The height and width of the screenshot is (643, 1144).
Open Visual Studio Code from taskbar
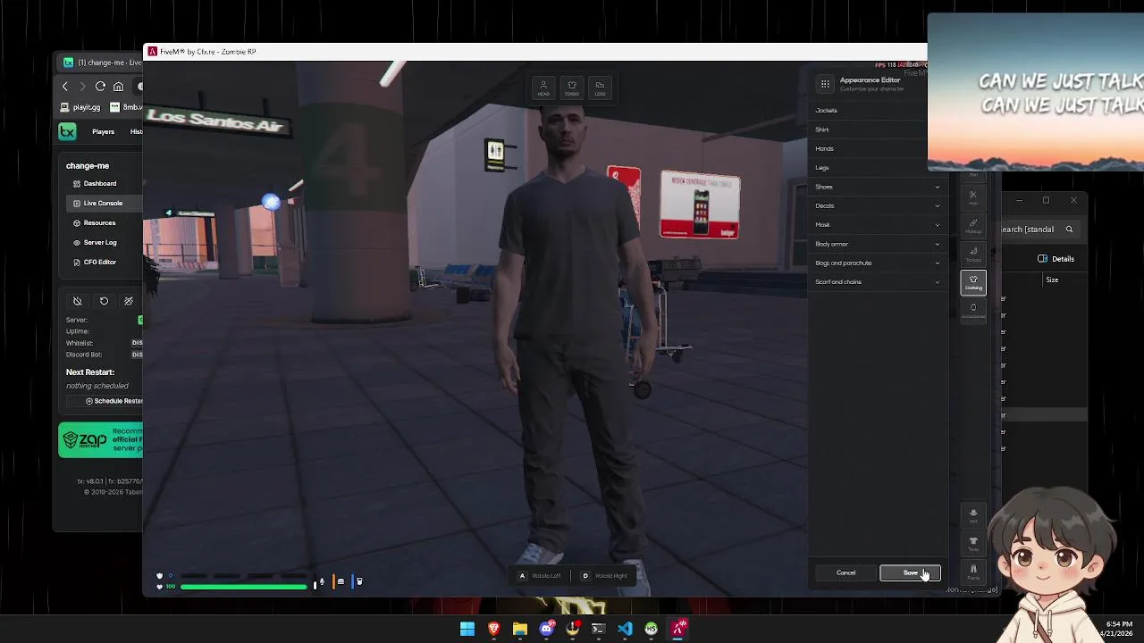pyautogui.click(x=625, y=629)
